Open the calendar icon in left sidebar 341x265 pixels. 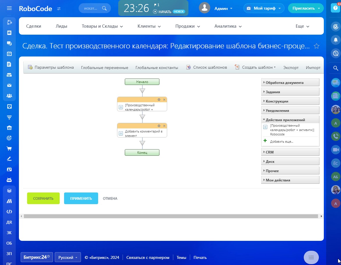(9, 54)
